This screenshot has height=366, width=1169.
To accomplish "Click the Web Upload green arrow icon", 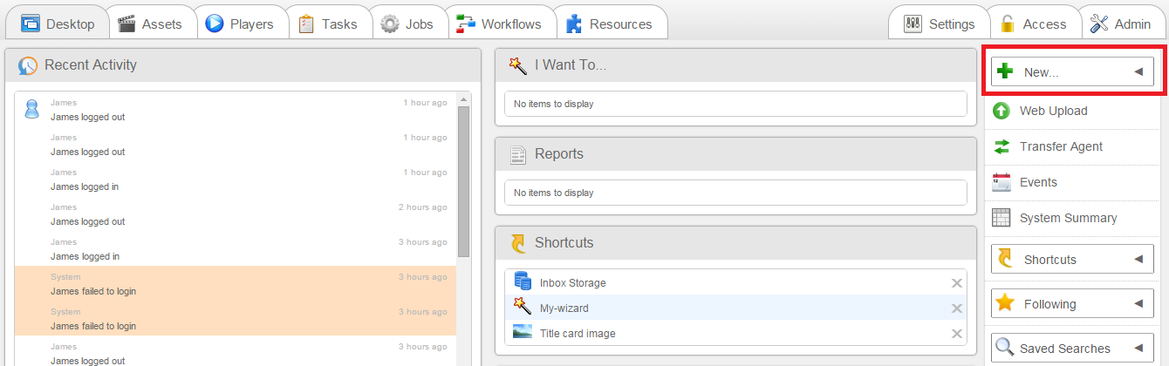I will pos(1002,111).
